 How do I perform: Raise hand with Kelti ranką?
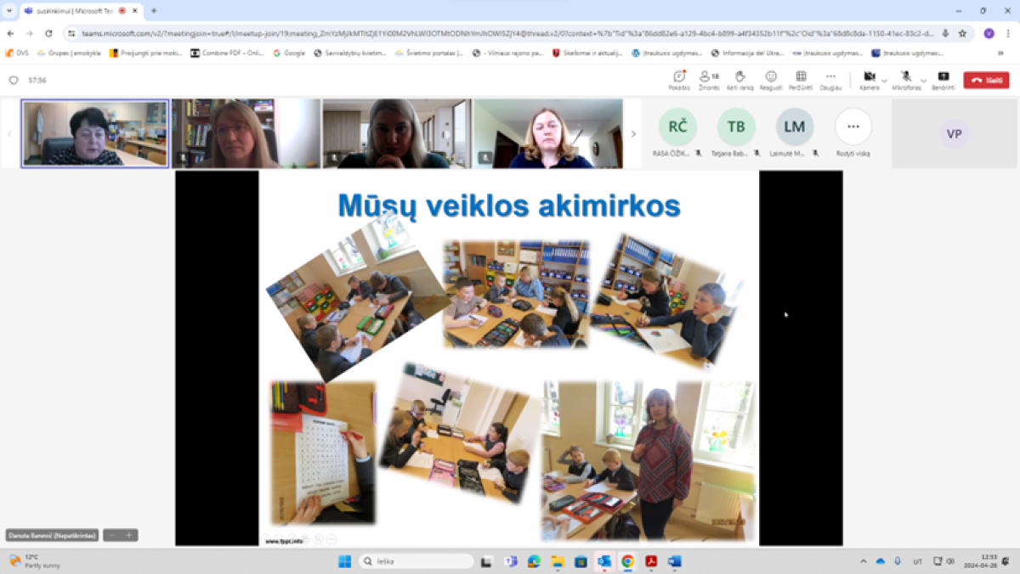coord(739,80)
